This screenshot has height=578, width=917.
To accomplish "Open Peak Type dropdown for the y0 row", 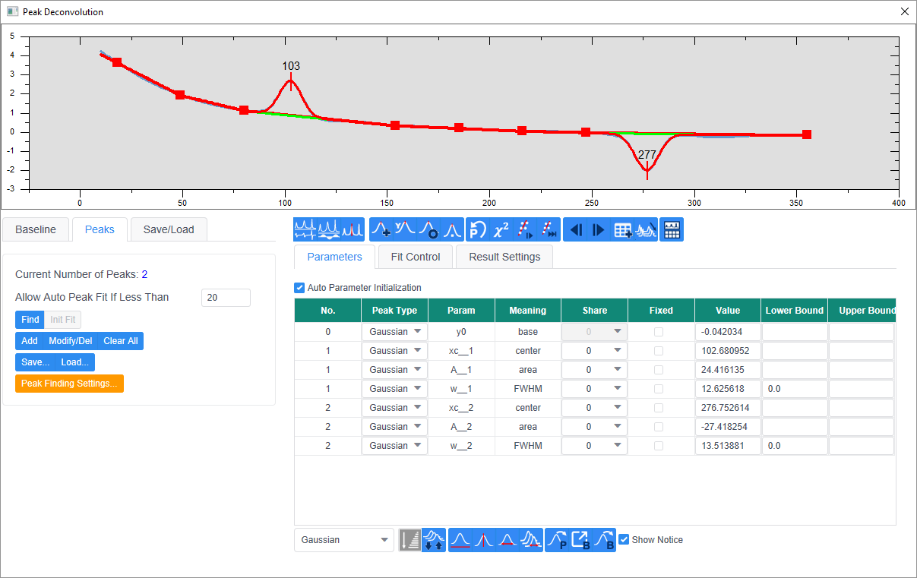I will tap(395, 332).
